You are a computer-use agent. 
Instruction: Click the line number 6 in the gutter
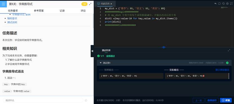click(100, 25)
